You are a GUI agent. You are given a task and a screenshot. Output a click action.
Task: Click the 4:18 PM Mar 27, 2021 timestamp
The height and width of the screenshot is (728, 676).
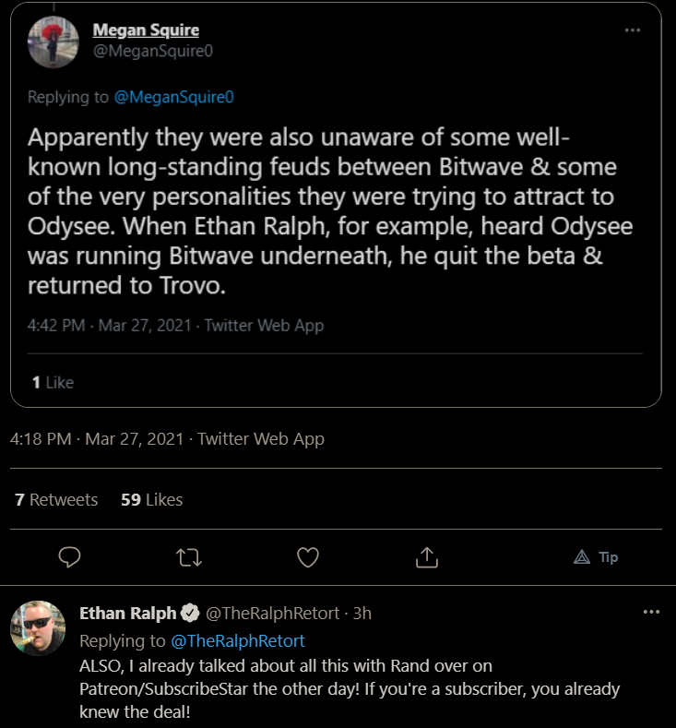(x=97, y=439)
